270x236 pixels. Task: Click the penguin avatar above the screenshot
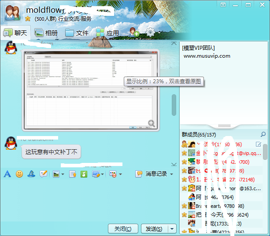click(x=11, y=48)
